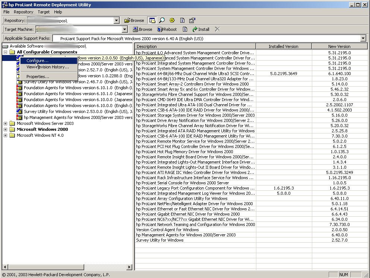Click the magnifying glass search icon
The height and width of the screenshot is (278, 370).
[x=162, y=20]
